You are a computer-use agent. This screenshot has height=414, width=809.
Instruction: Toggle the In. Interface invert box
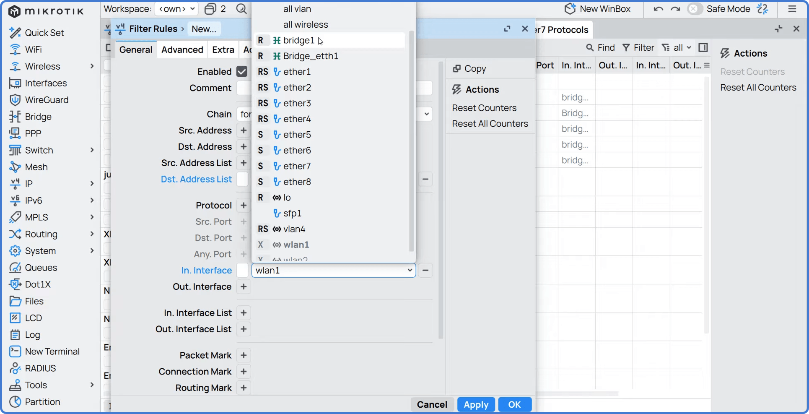pyautogui.click(x=243, y=271)
